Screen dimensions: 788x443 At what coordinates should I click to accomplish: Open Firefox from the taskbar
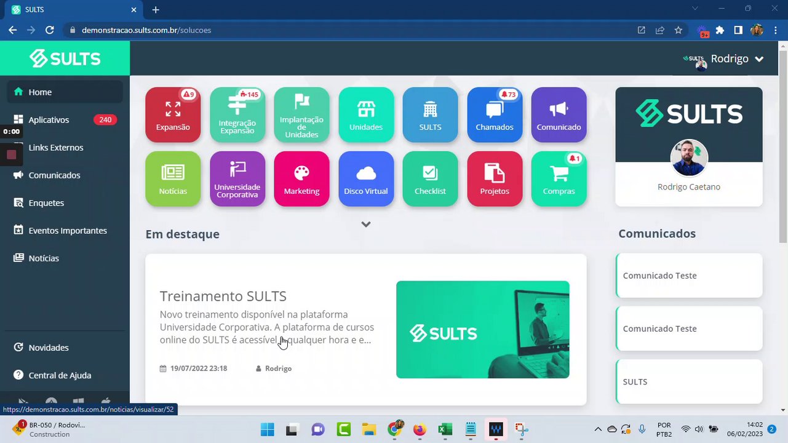click(420, 429)
